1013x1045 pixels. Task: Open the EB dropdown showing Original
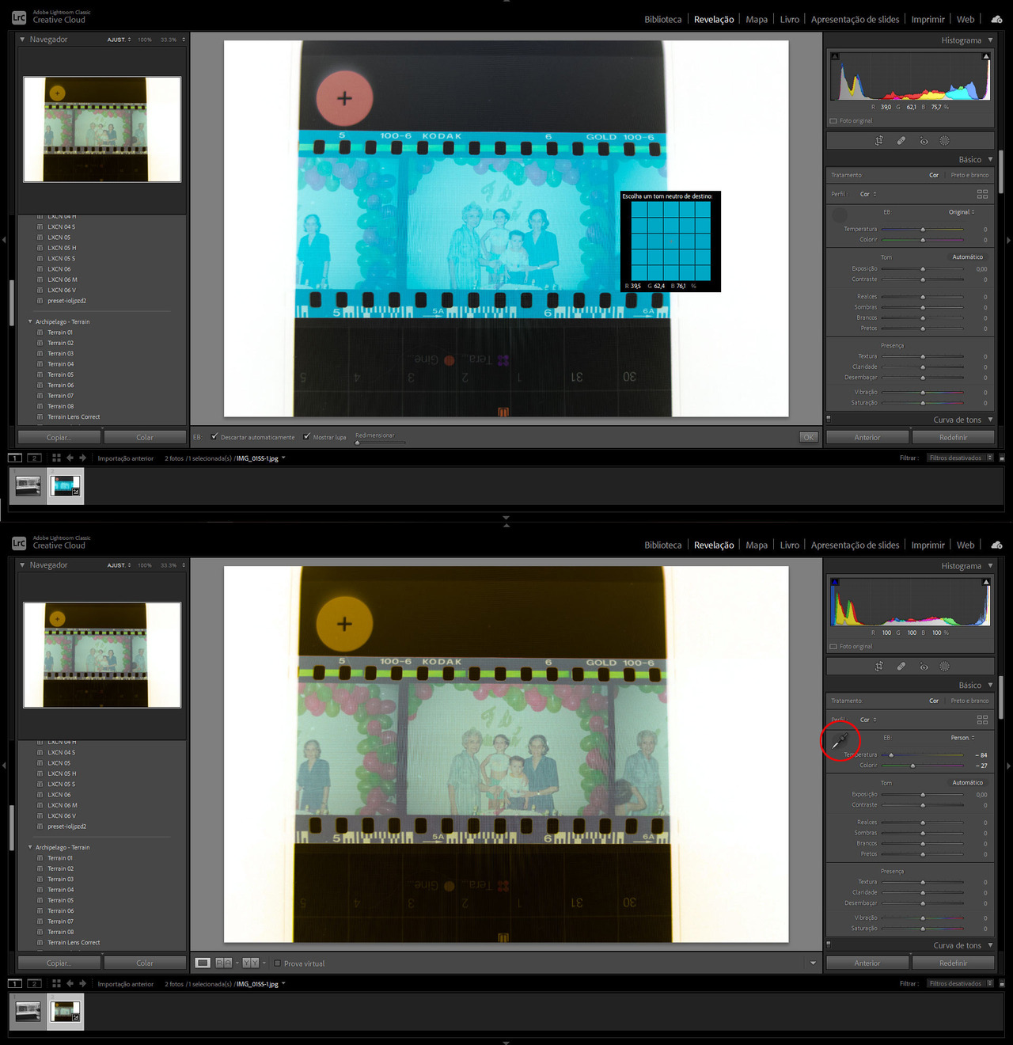click(961, 212)
